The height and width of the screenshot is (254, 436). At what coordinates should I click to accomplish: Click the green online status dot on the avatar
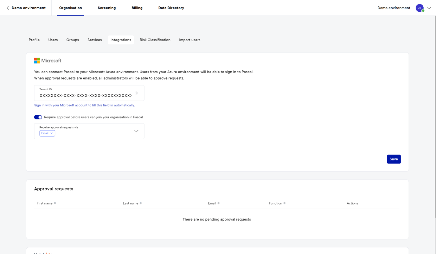423,10
